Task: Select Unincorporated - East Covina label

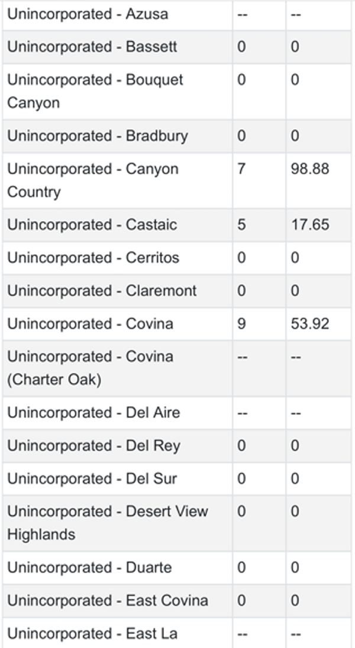Action: point(108,601)
